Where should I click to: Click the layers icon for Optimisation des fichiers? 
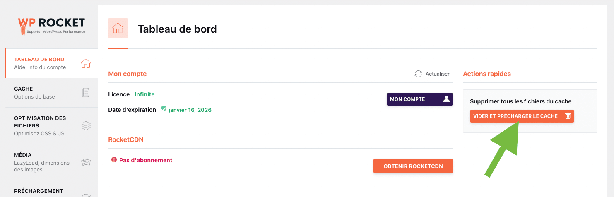click(86, 125)
